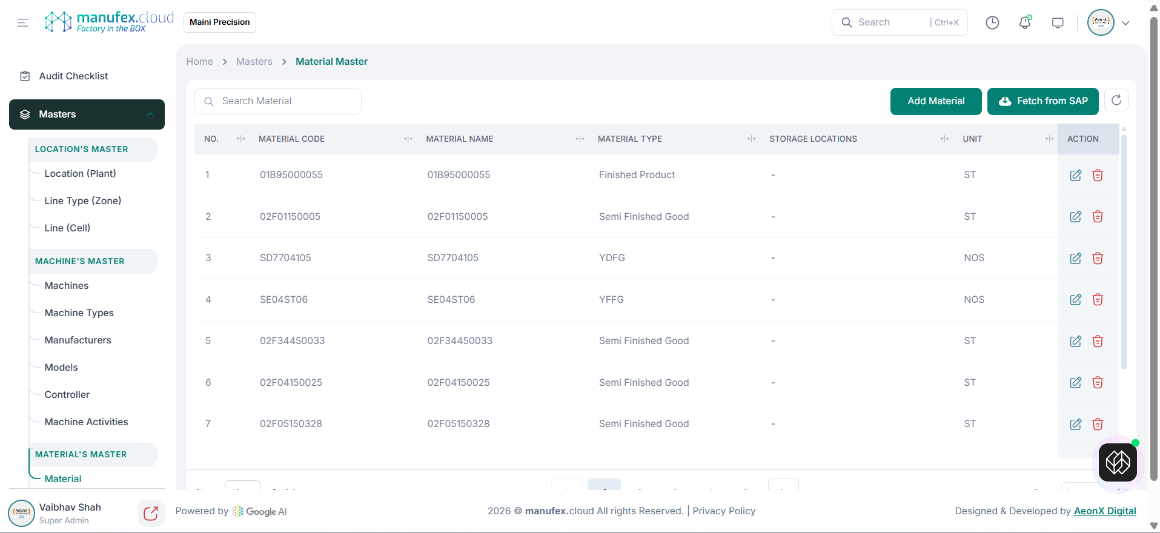Open the Maini Precision company selector

(219, 22)
